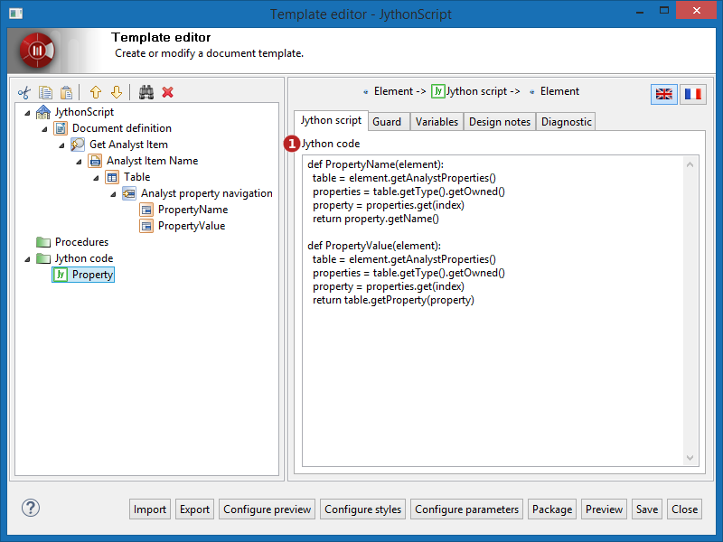Click scroll up arrow in code area
The width and height of the screenshot is (723, 542).
pos(690,164)
